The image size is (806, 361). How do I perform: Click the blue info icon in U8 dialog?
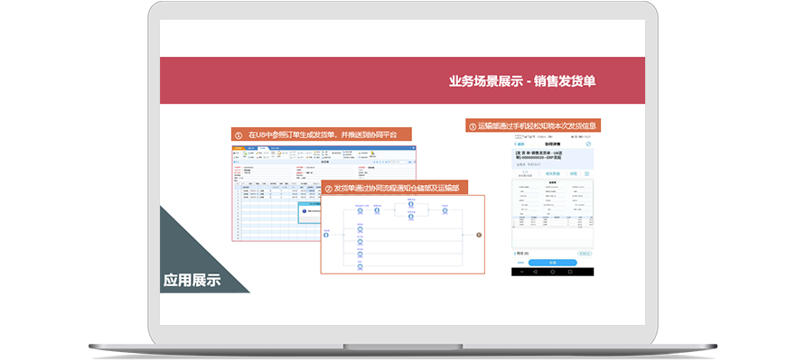click(305, 209)
